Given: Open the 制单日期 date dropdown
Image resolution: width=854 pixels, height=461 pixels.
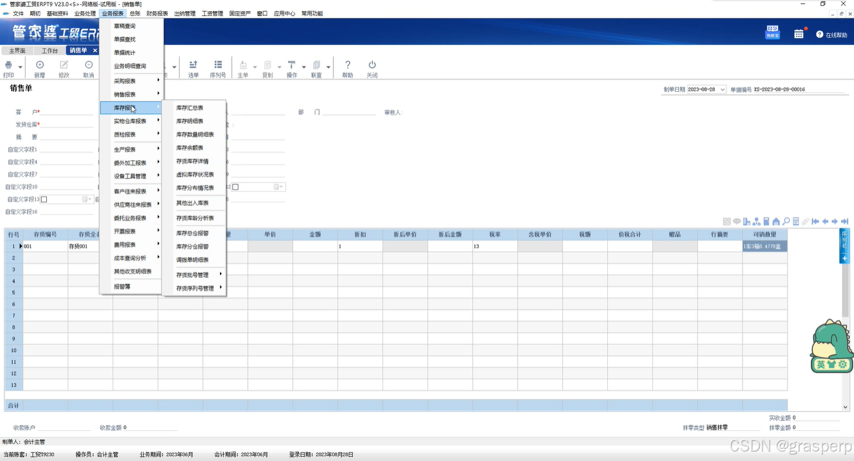Looking at the screenshot, I should [722, 89].
